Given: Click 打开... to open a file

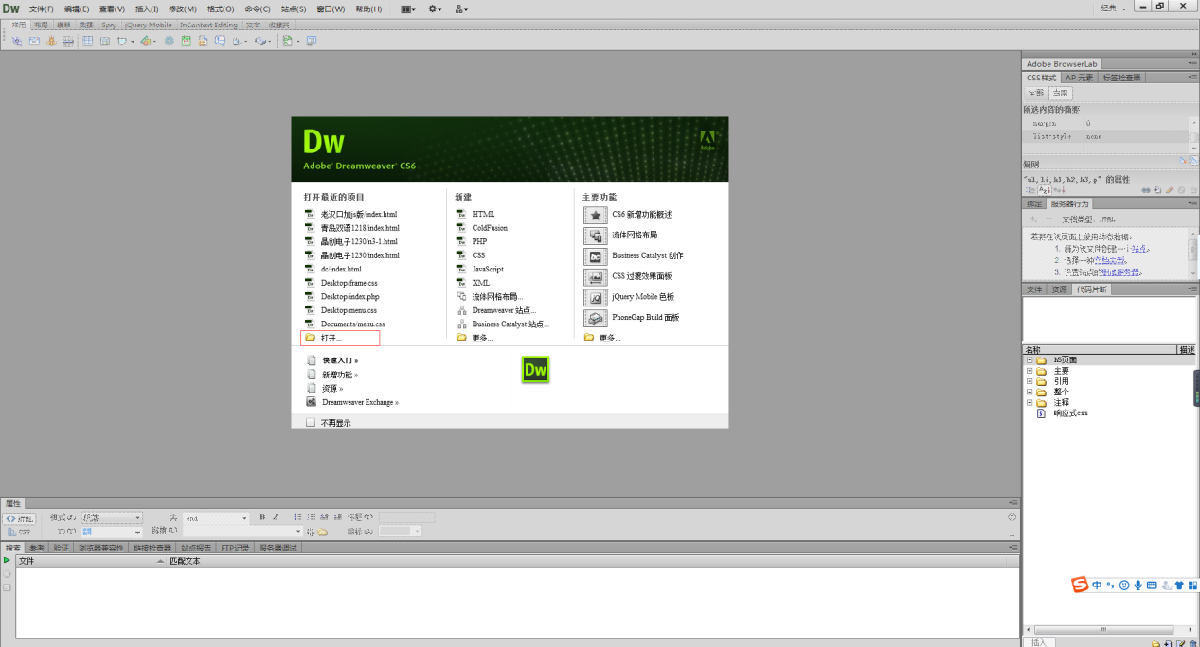Looking at the screenshot, I should coord(331,338).
